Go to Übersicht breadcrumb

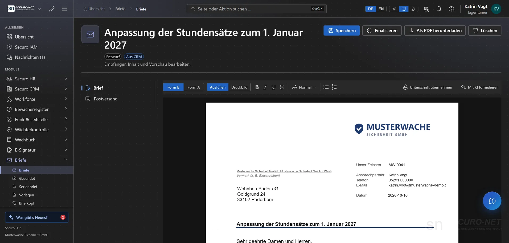(x=94, y=9)
